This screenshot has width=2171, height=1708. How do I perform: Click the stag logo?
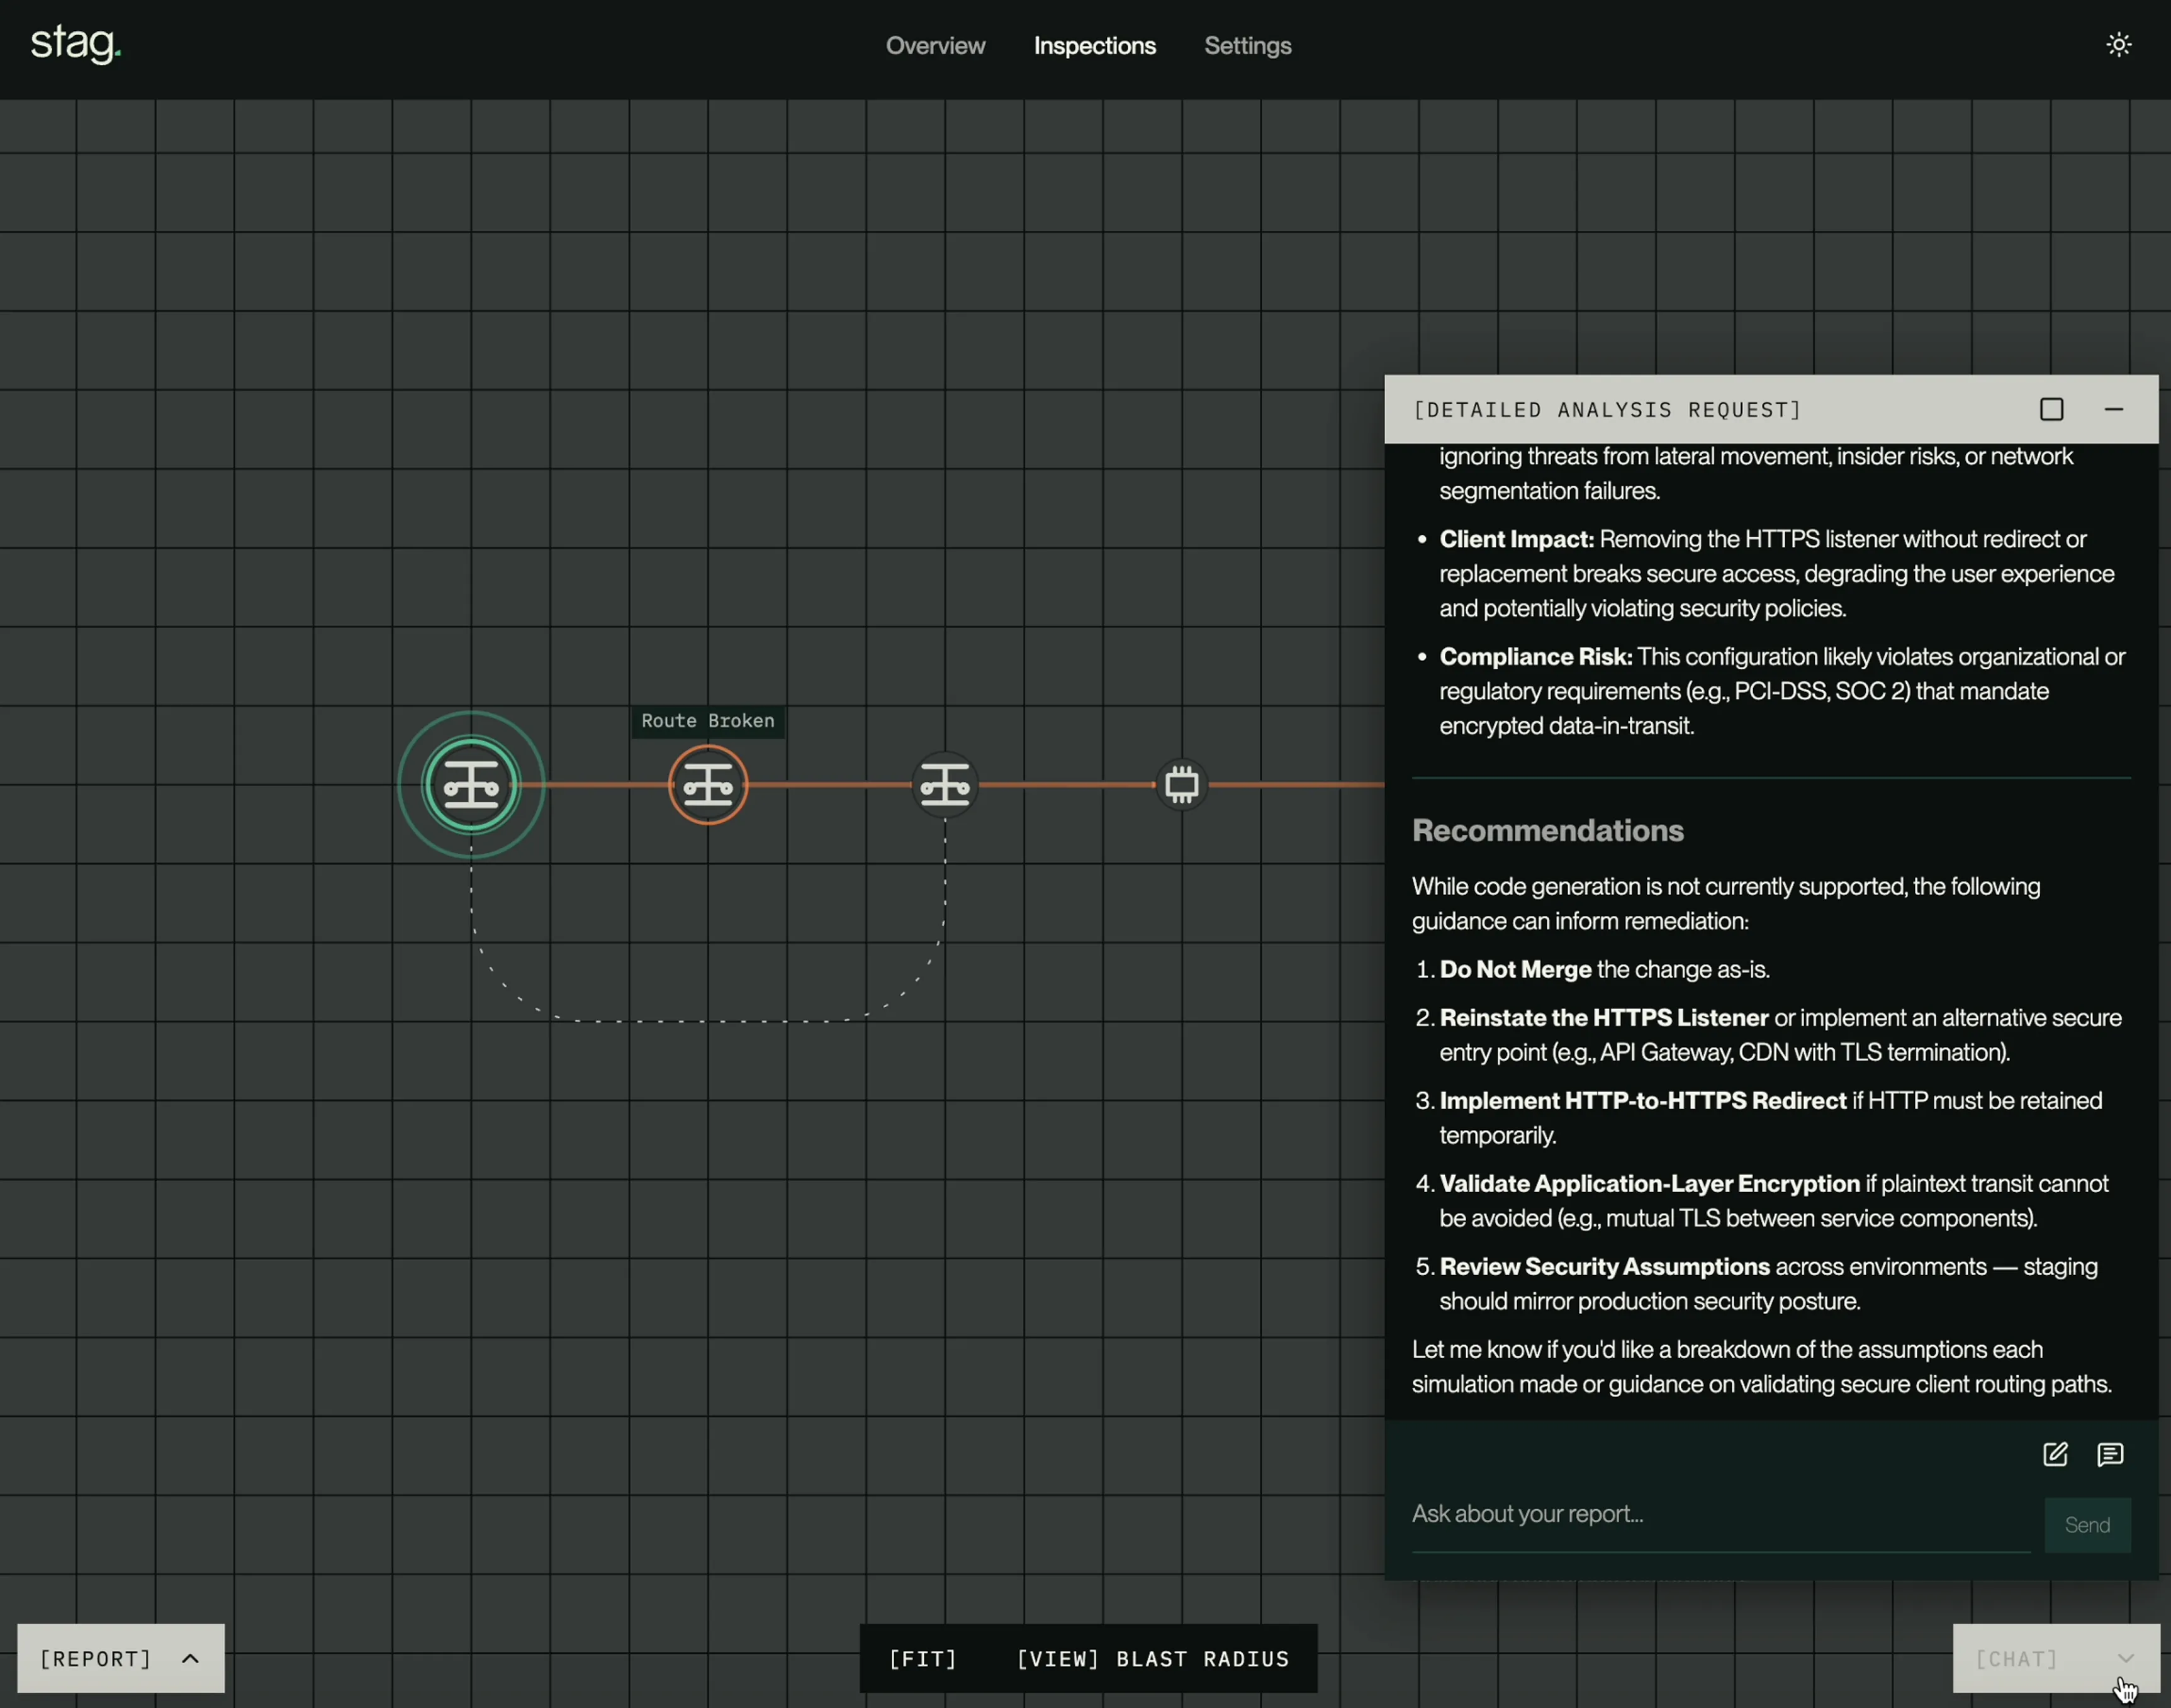[76, 44]
